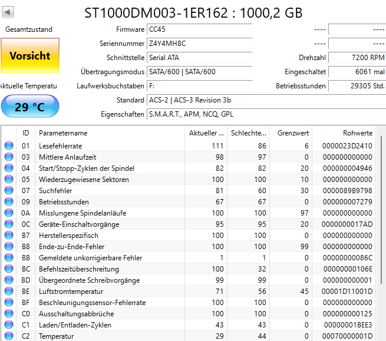Click raw value 00070000001D

[347, 336]
